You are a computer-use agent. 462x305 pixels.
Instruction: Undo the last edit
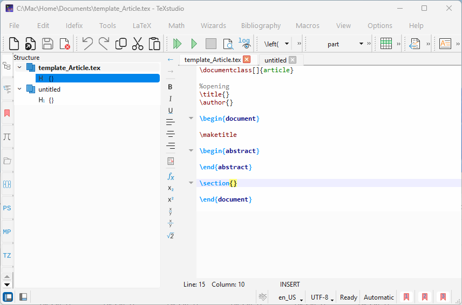[87, 44]
